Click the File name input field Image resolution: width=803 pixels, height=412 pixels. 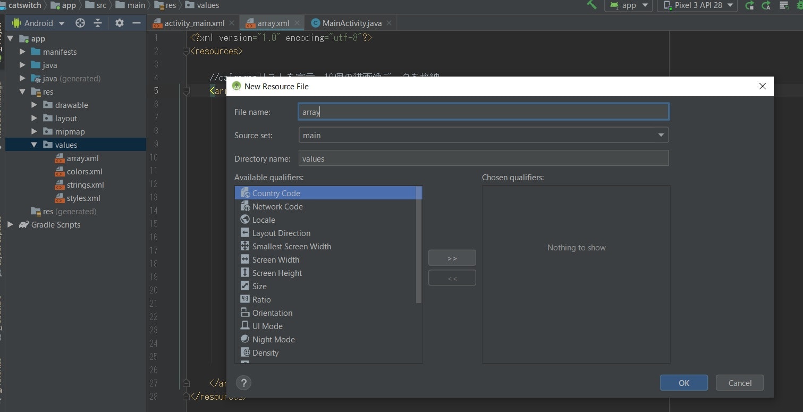(x=484, y=112)
